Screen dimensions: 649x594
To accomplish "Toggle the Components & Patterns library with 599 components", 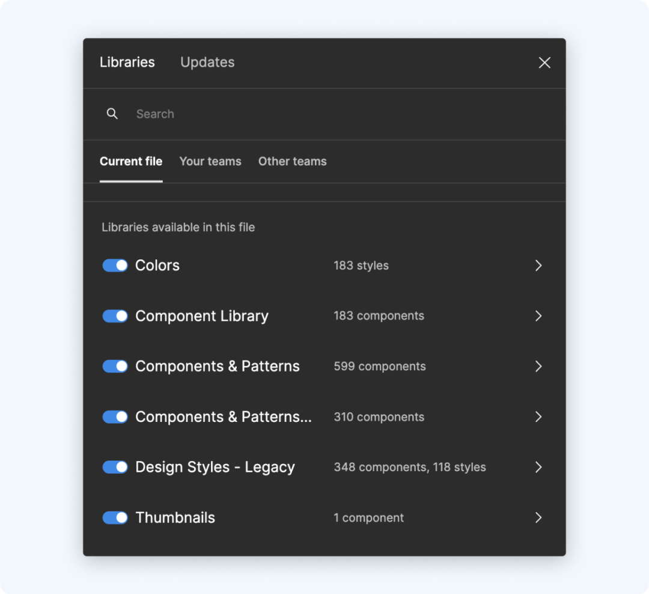I will [115, 367].
